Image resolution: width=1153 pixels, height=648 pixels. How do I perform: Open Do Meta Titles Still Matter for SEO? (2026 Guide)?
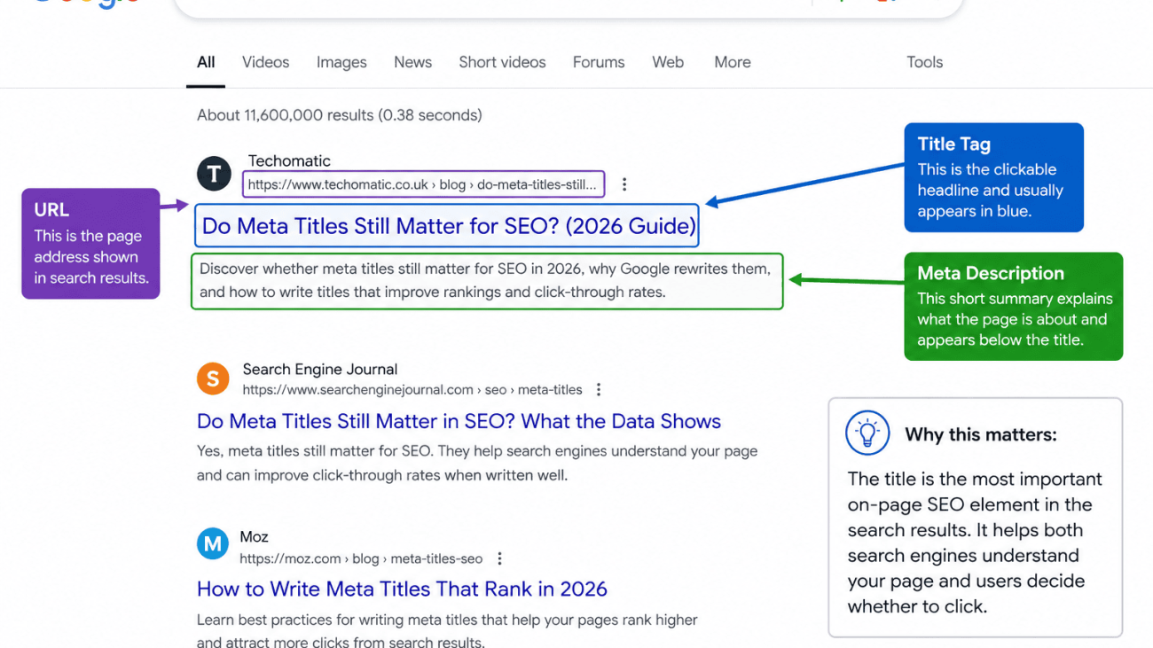(x=449, y=226)
